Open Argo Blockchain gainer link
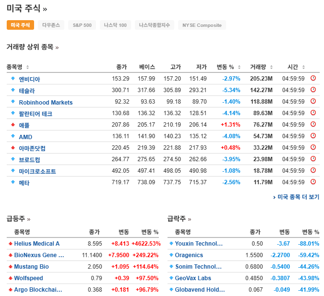The height and width of the screenshot is (296, 324). coord(38,290)
